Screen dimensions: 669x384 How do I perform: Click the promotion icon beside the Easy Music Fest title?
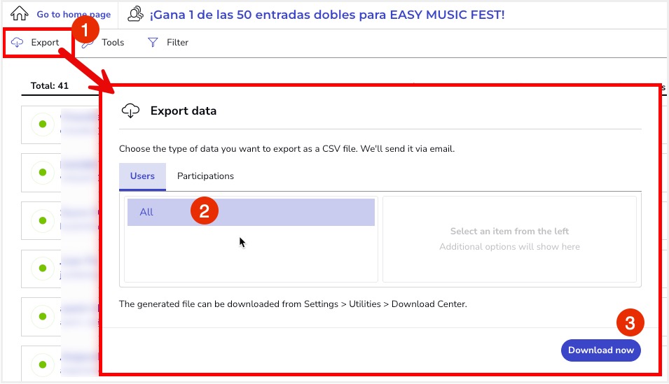click(136, 15)
